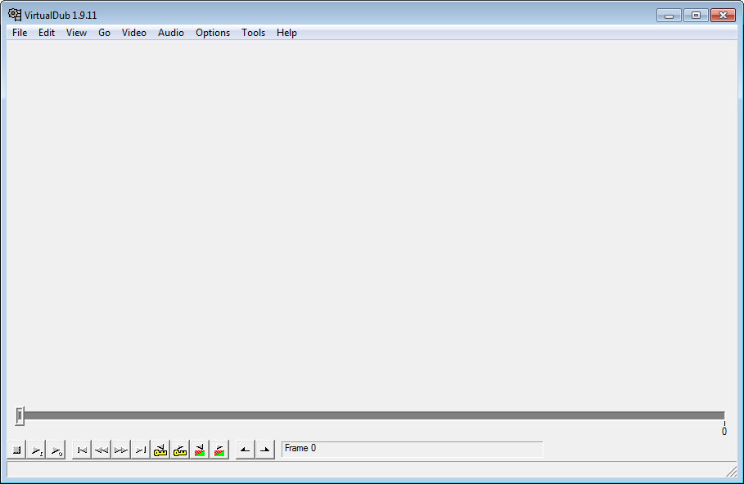The width and height of the screenshot is (744, 484).
Task: Scan forward for next scene change
Action: pyautogui.click(x=219, y=450)
